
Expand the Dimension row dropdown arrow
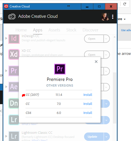coord(107,104)
